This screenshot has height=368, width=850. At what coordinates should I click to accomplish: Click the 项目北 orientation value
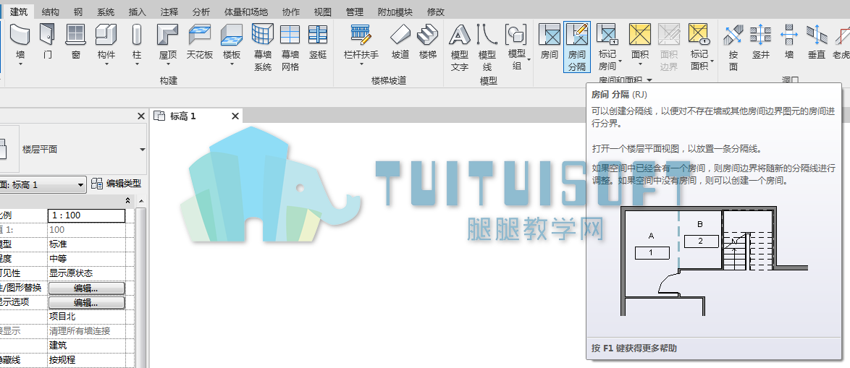pos(86,317)
